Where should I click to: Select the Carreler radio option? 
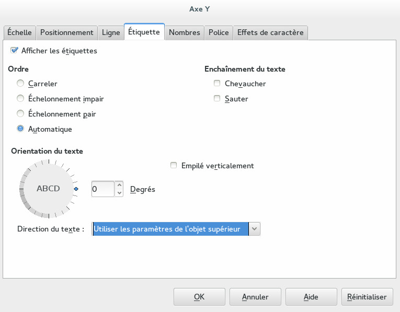tap(20, 84)
